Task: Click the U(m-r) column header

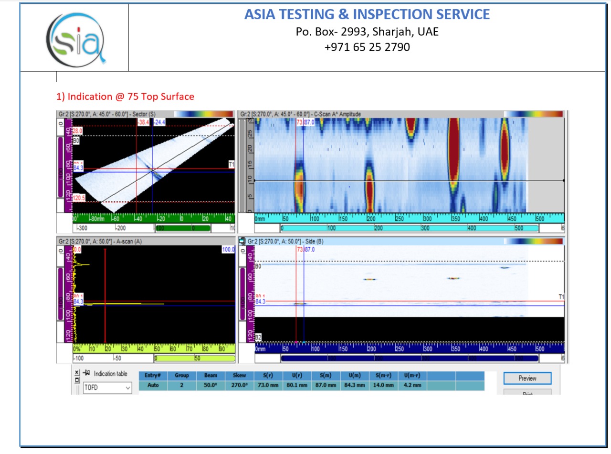Action: (x=412, y=375)
